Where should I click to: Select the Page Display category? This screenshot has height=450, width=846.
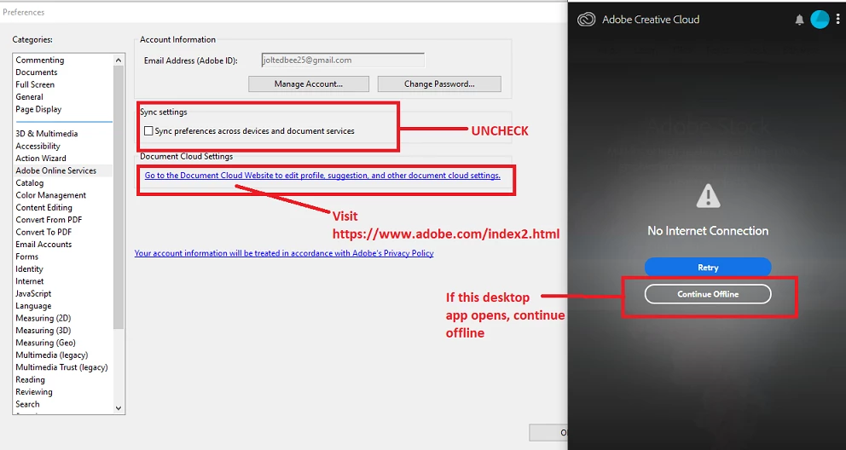tap(38, 109)
